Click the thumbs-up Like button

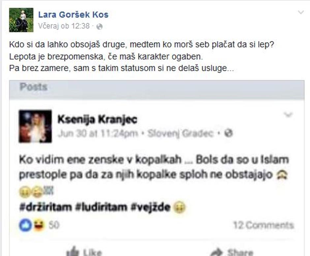tap(84, 251)
